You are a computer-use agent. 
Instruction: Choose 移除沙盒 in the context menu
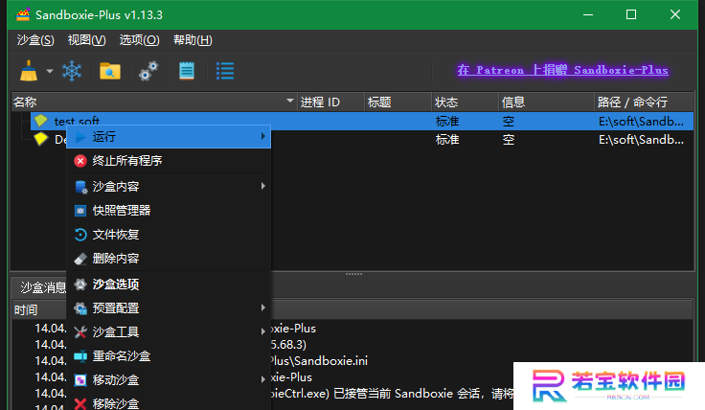[169, 402]
